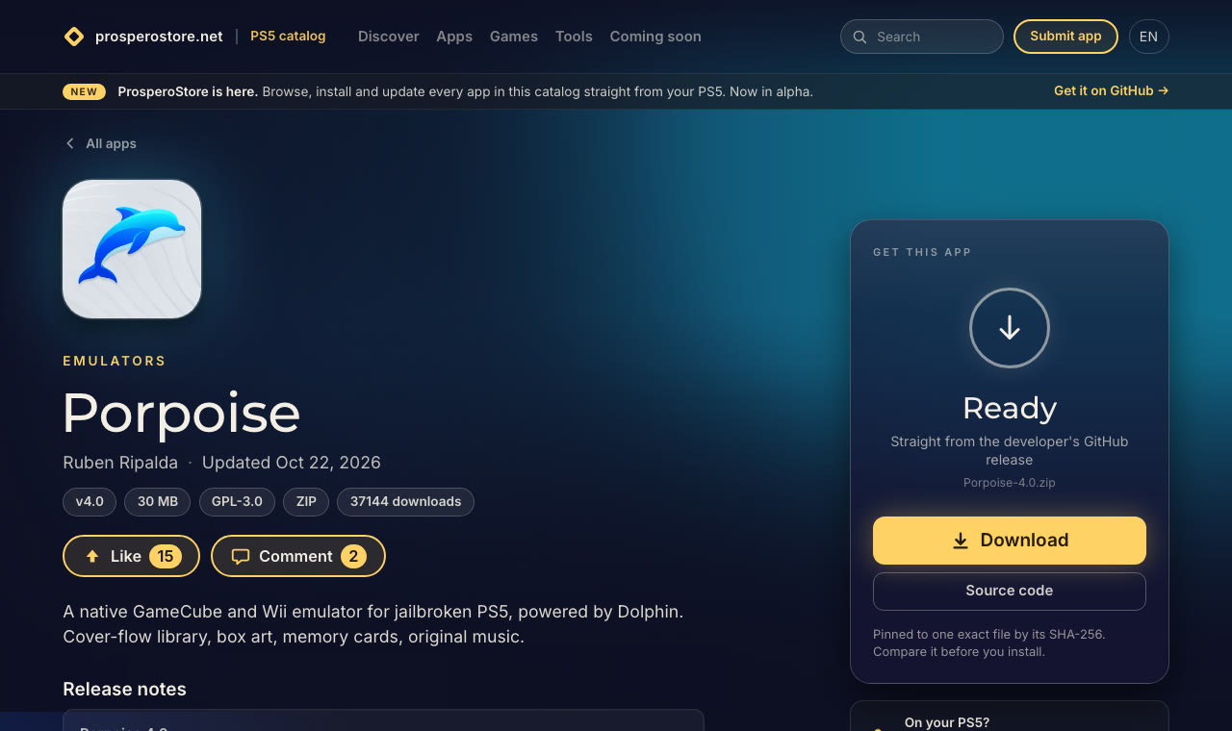Click the download tray icon in Download button
The width and height of the screenshot is (1232, 731).
point(961,541)
